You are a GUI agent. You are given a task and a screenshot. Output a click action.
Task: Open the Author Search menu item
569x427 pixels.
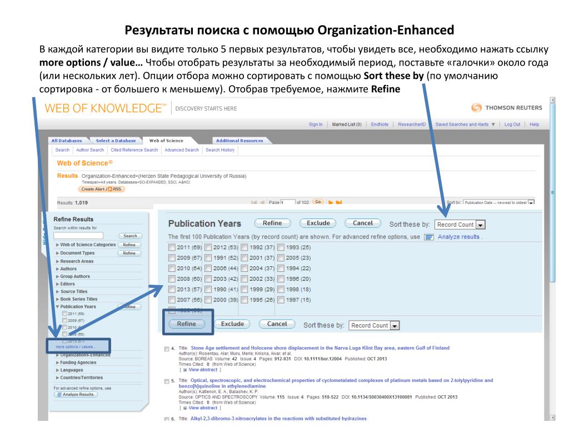90,150
